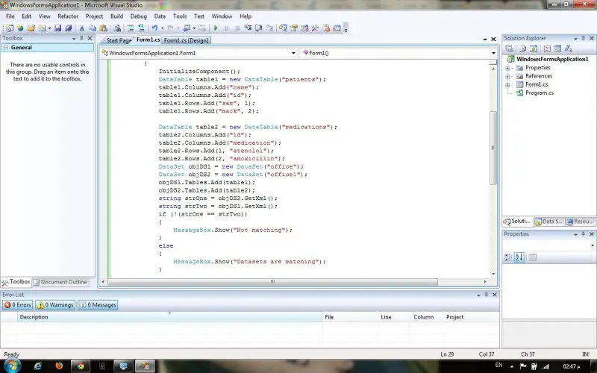Collapse the General group in Toolbox
This screenshot has width=597, height=373.
coord(6,48)
